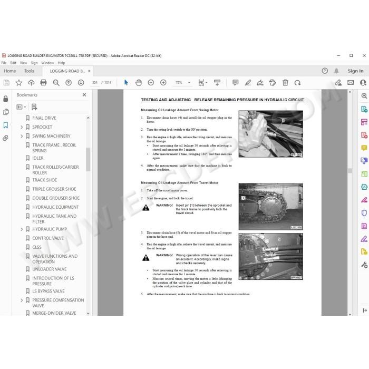Click the document vertical scrollbar thumb
The image size is (369, 369).
click(350, 171)
